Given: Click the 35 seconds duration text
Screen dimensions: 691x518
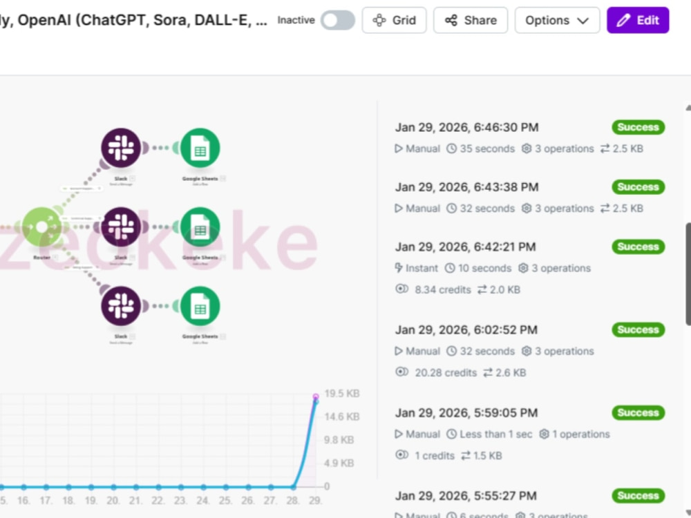Looking at the screenshot, I should [487, 149].
